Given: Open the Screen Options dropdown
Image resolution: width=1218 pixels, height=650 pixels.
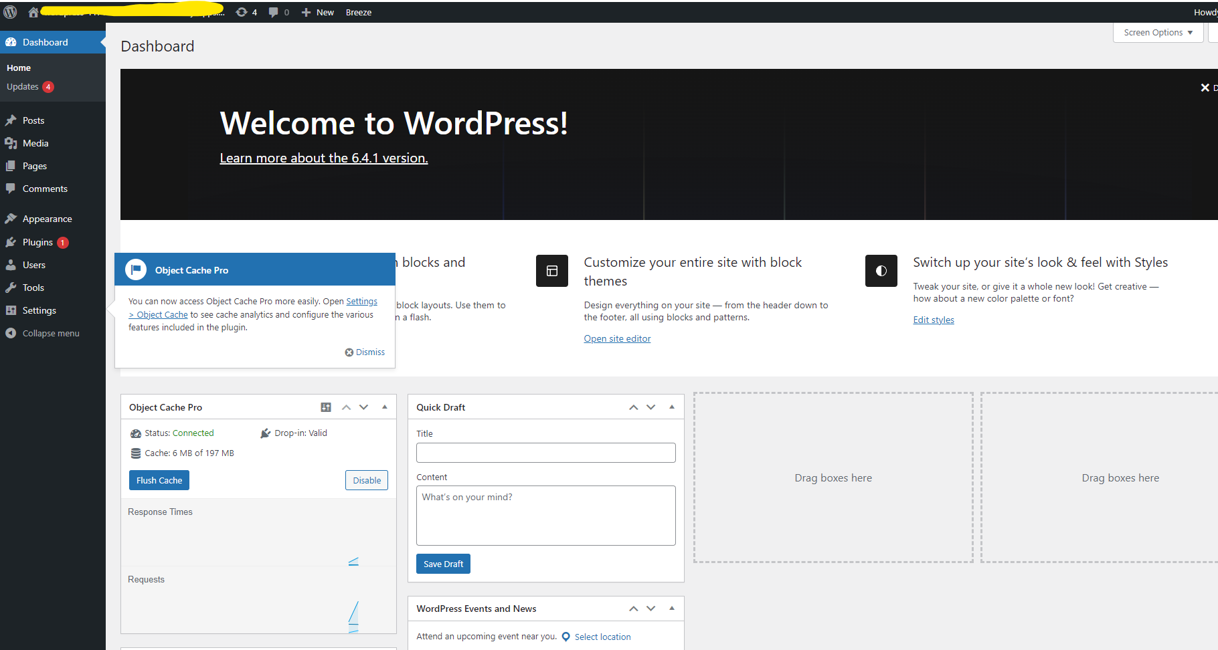Looking at the screenshot, I should (1158, 32).
